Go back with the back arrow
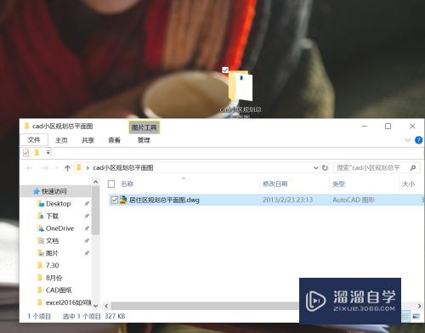The image size is (425, 333). click(x=29, y=168)
